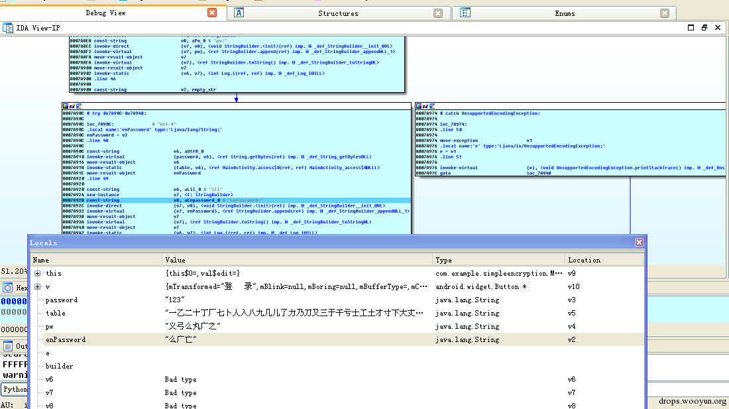Select highlighted const-string aEnpassword instruction line
This screenshot has width=729, height=409.
pos(236,200)
